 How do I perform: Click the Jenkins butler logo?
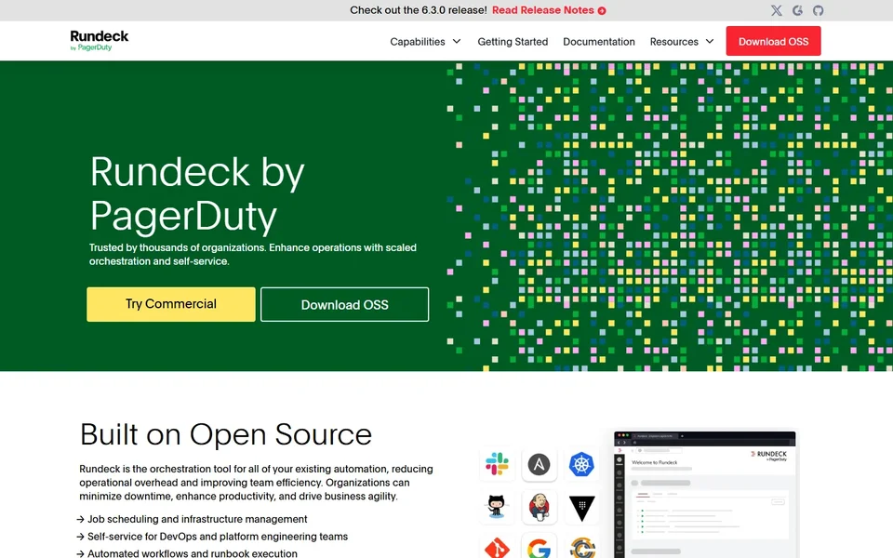coord(539,507)
